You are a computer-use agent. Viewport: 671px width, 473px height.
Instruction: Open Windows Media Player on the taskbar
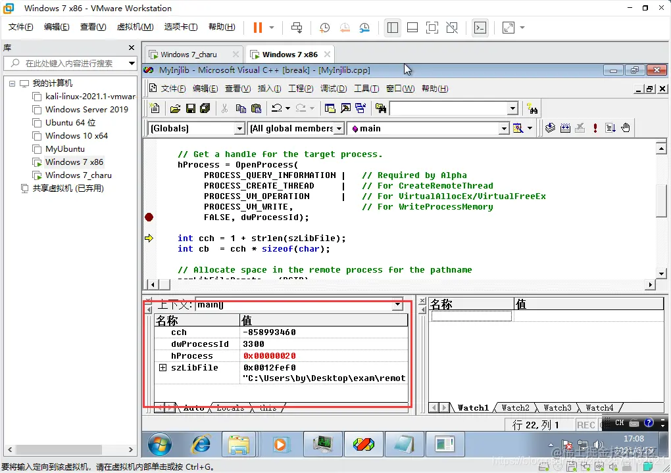[x=280, y=444]
